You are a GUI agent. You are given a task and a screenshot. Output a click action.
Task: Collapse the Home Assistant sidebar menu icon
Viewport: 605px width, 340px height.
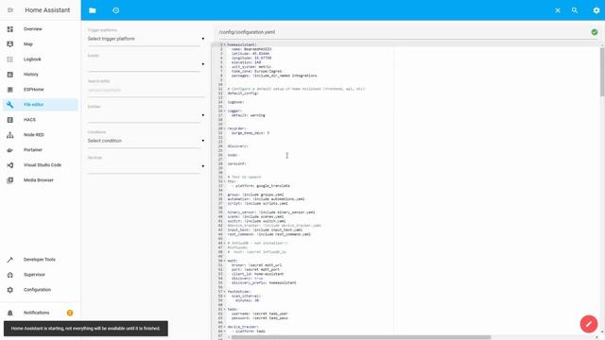point(10,10)
